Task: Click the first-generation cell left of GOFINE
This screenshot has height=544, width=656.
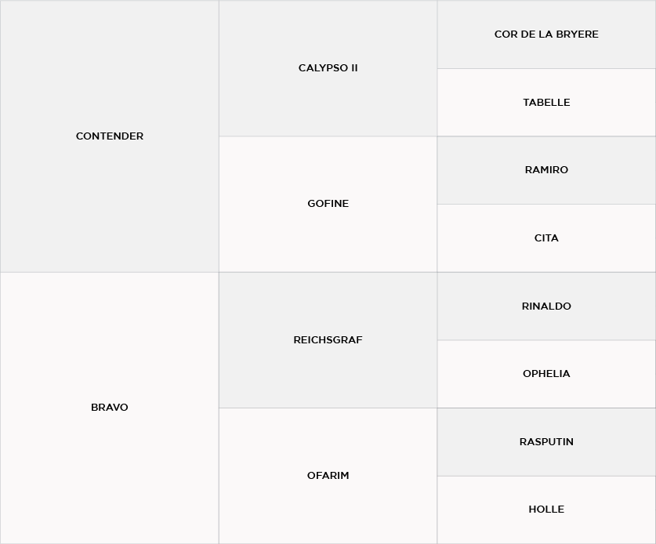Action: (110, 136)
